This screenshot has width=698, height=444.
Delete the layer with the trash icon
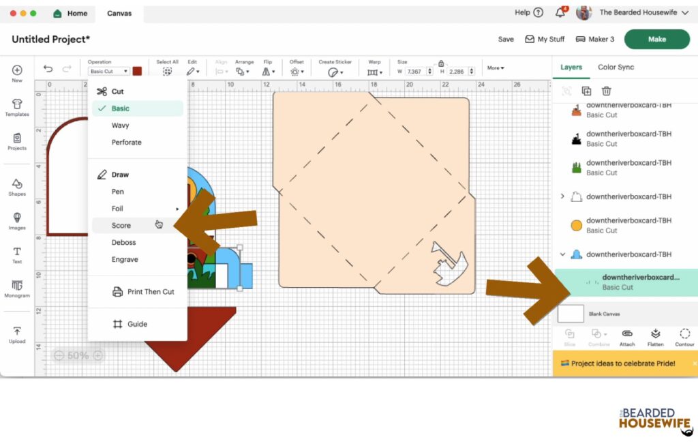point(606,91)
